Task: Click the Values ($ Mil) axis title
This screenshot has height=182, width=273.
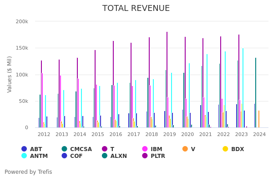Action: pos(10,74)
